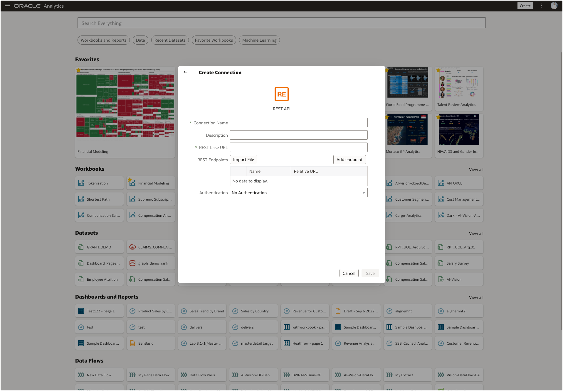Open View all next to Dashboards and Reports
This screenshot has width=563, height=391.
pos(476,297)
